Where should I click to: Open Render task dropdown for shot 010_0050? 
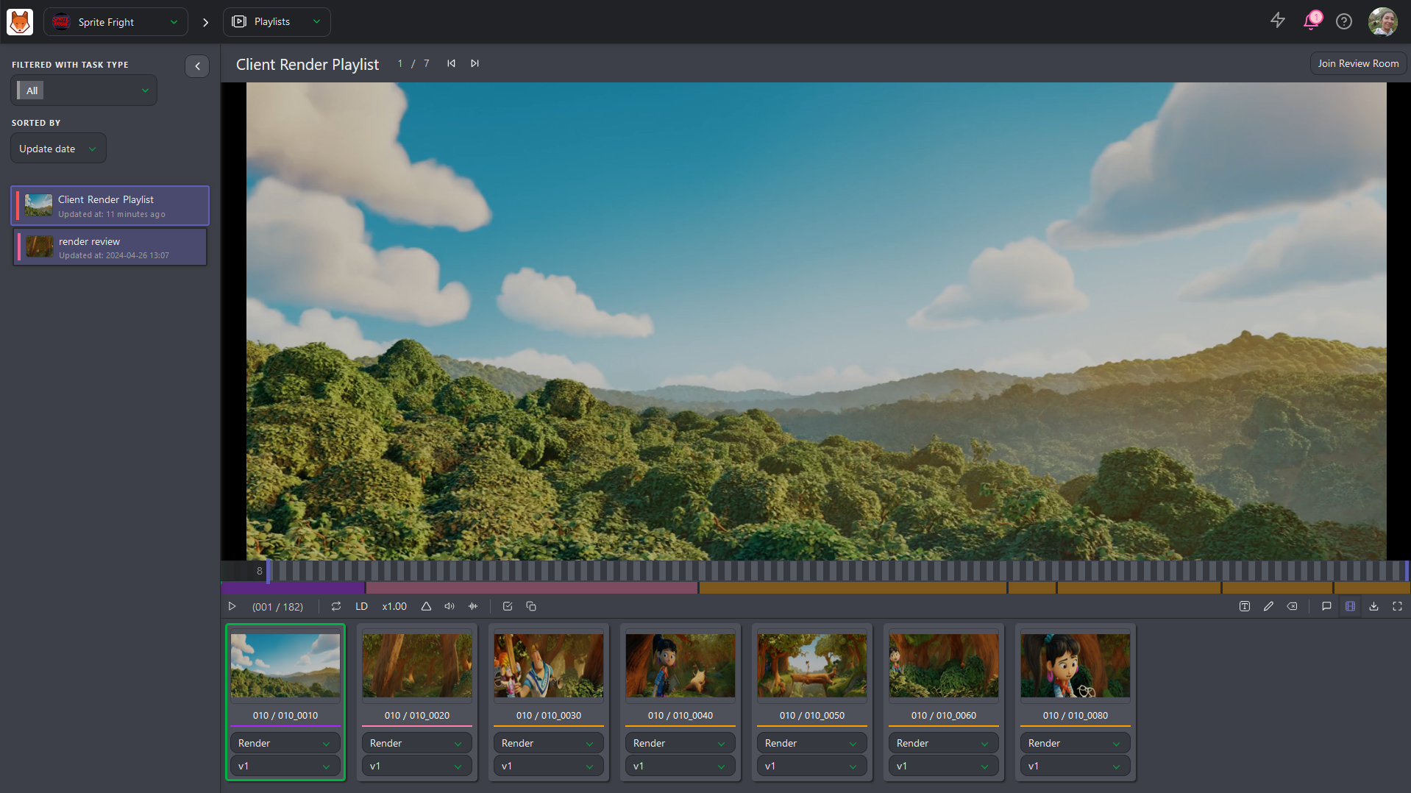[812, 743]
